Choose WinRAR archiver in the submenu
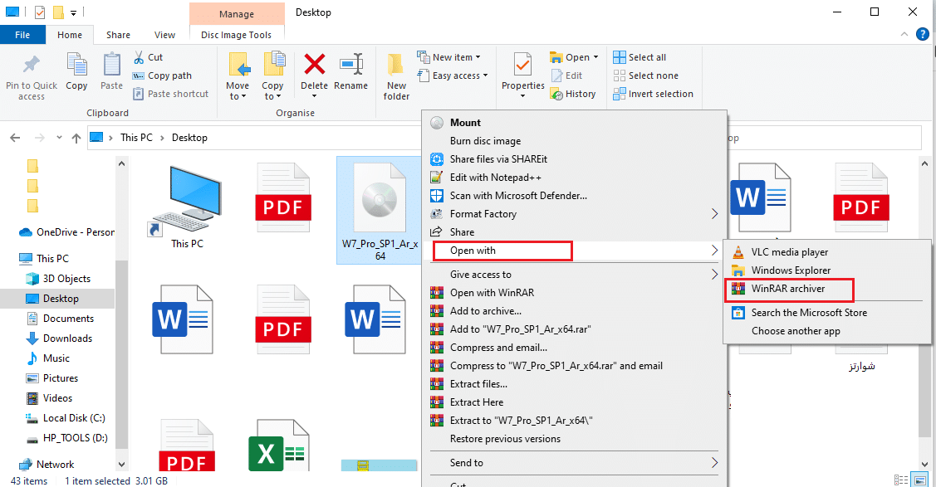 (788, 289)
